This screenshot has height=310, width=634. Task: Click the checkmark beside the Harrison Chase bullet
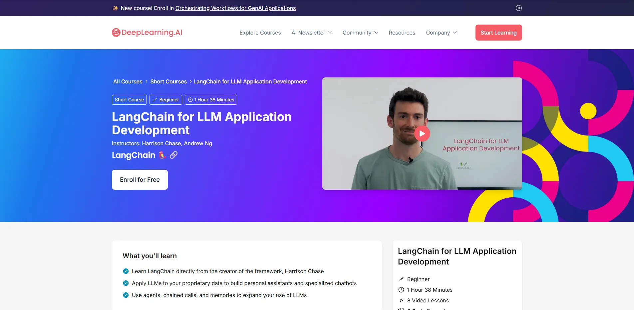coord(126,271)
